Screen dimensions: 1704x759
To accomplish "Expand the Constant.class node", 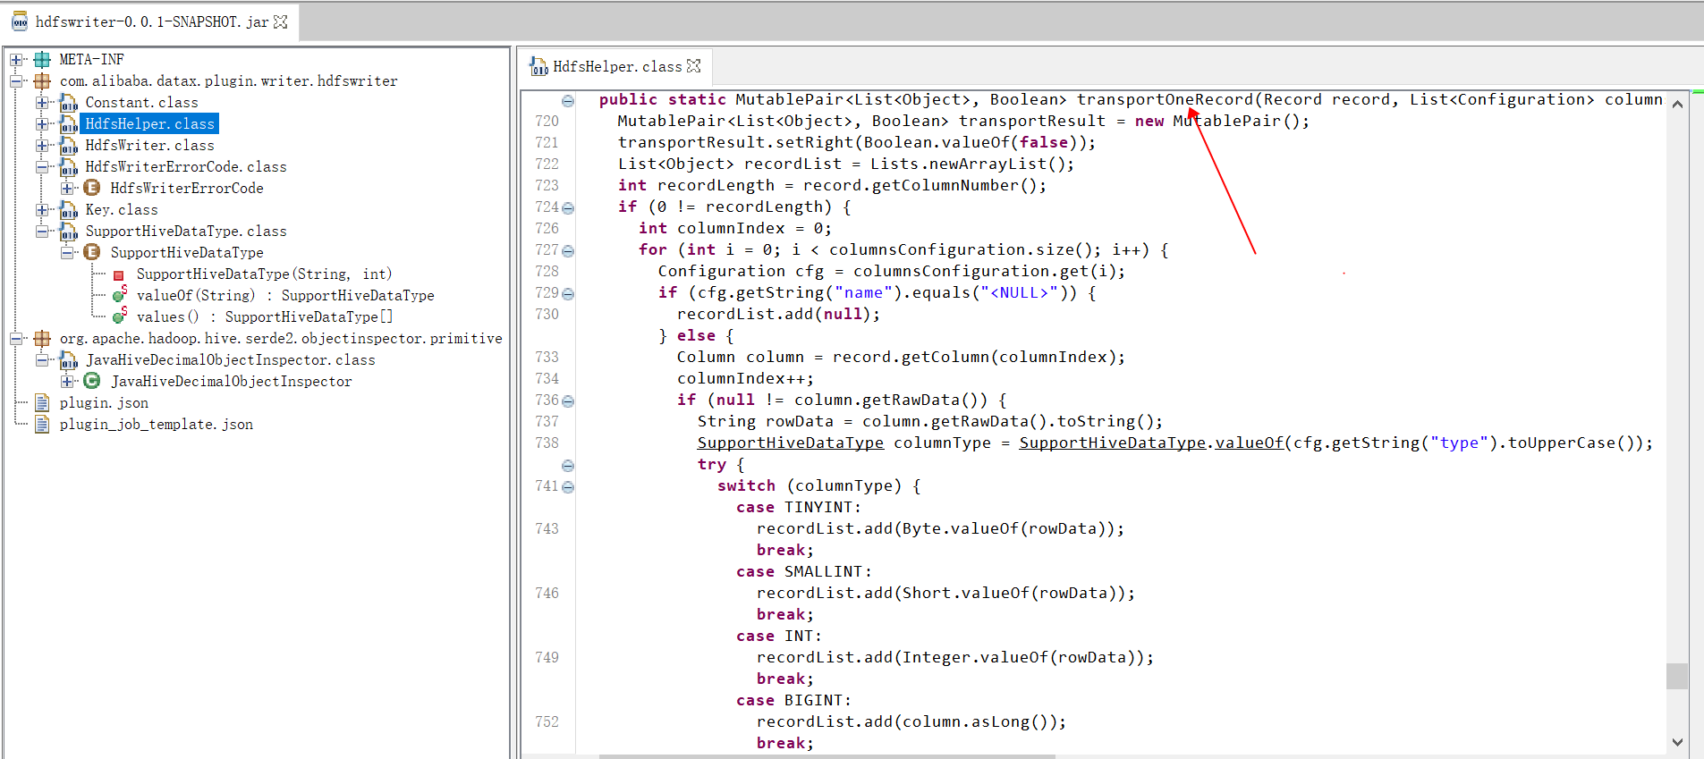I will (42, 103).
